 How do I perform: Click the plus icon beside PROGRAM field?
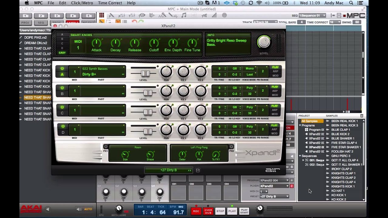[292, 180]
